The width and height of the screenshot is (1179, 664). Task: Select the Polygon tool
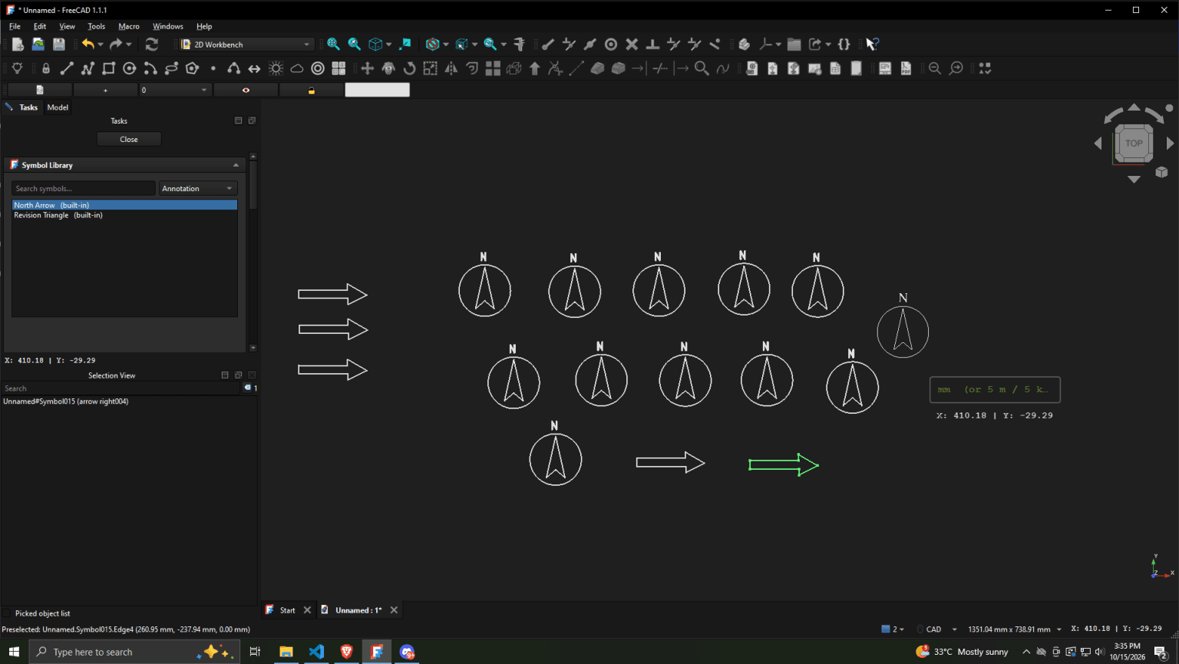click(x=192, y=68)
